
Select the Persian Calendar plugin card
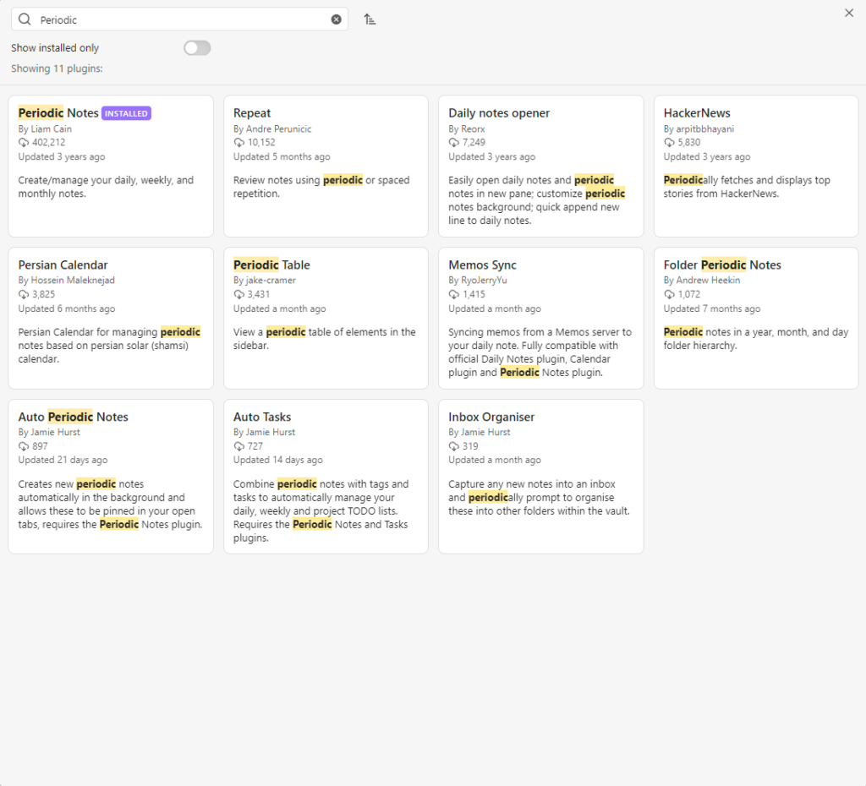click(x=110, y=318)
